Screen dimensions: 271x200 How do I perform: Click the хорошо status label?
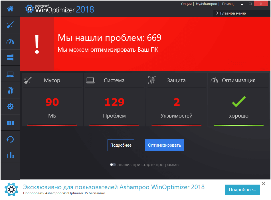coord(239,116)
